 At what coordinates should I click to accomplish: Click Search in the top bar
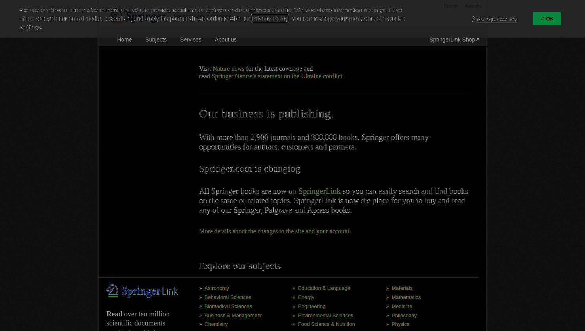pyautogui.click(x=450, y=6)
